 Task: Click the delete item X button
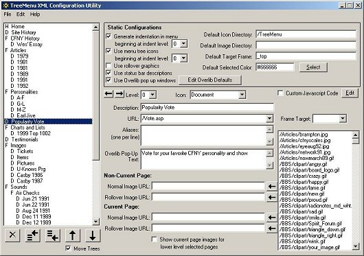pos(12,235)
